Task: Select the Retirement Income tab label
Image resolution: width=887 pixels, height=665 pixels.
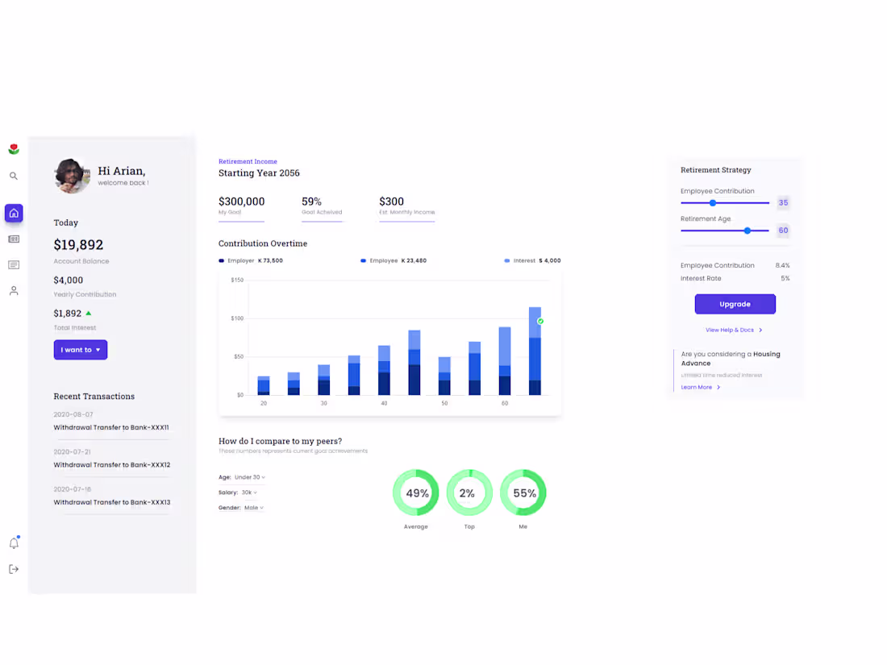Action: tap(247, 161)
